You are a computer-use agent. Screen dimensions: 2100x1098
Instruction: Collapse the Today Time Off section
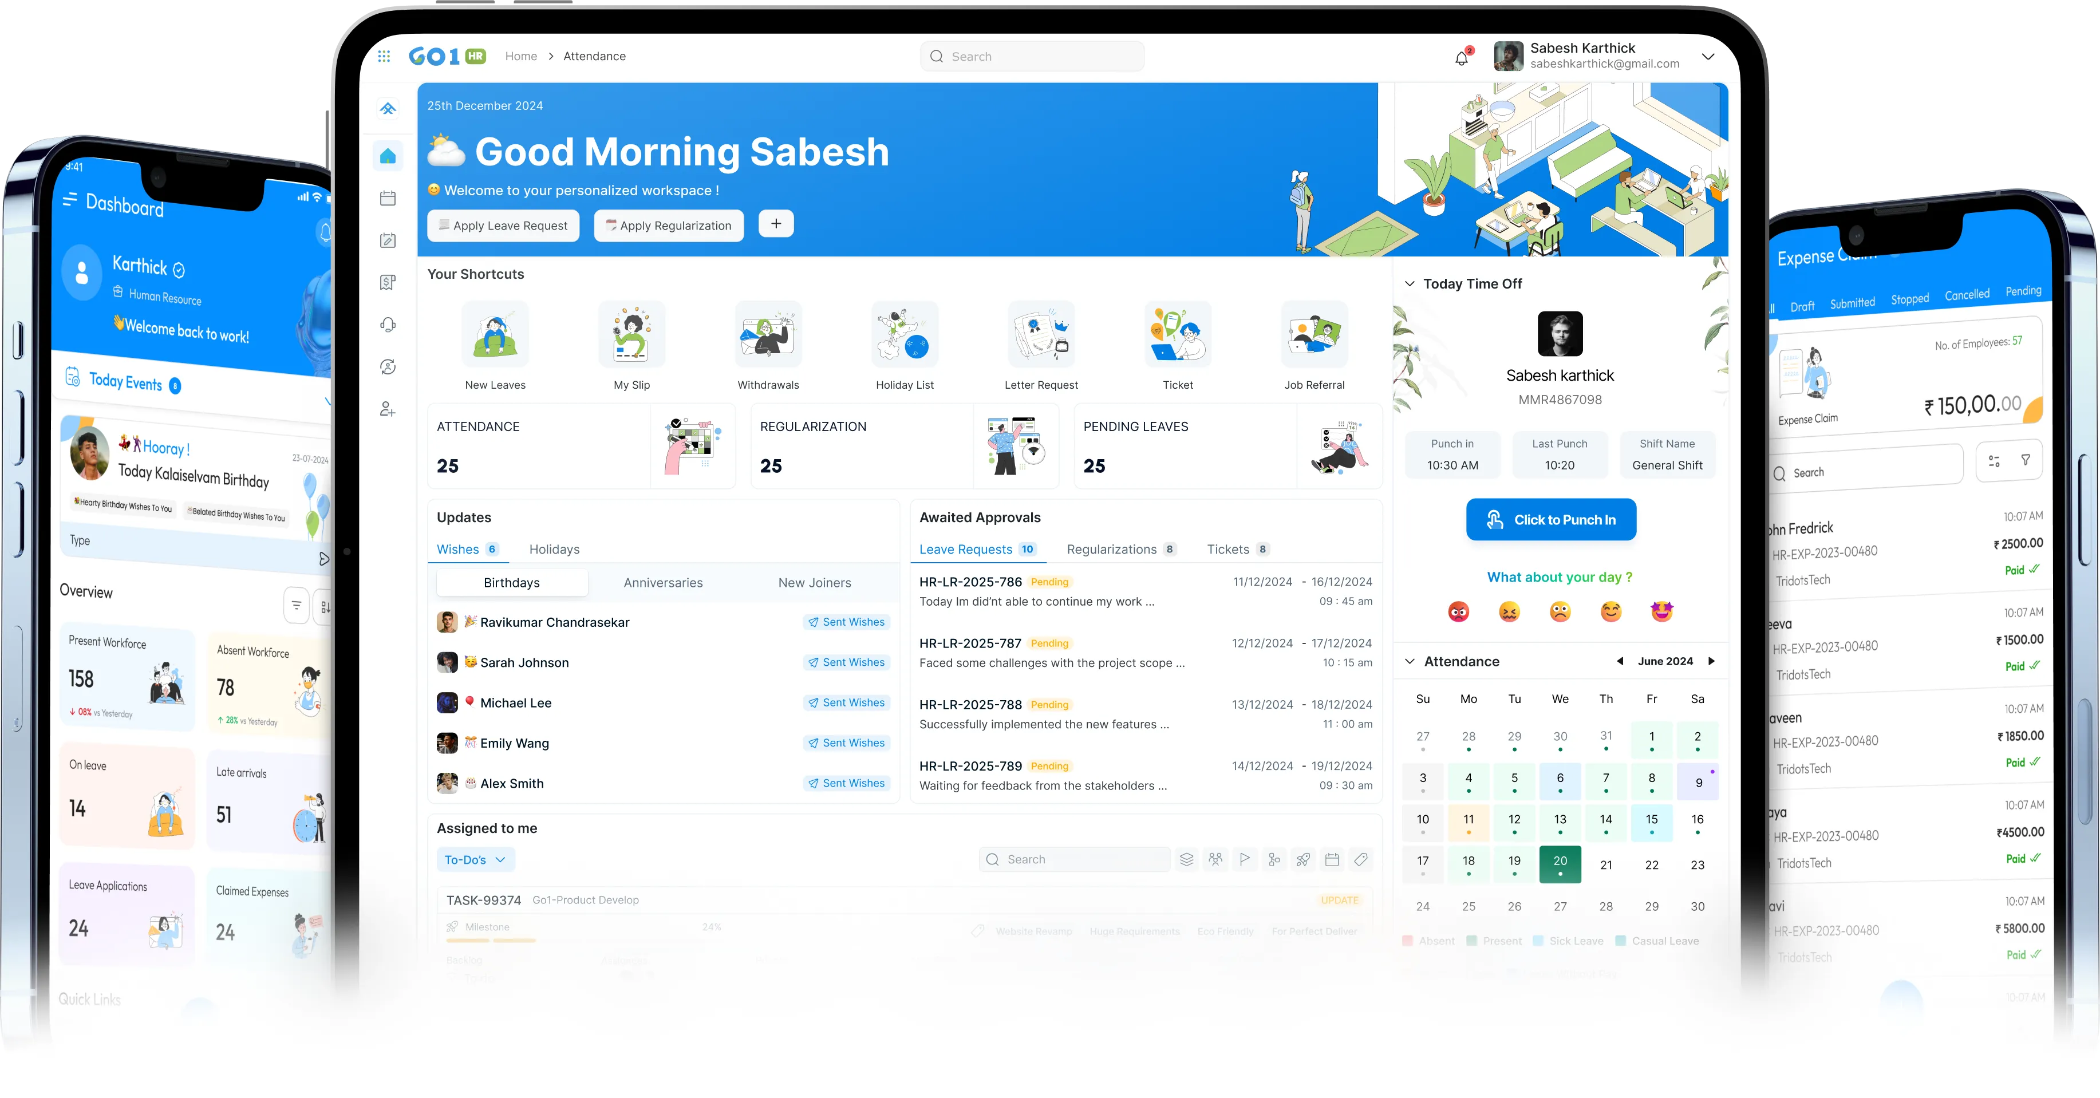tap(1410, 284)
